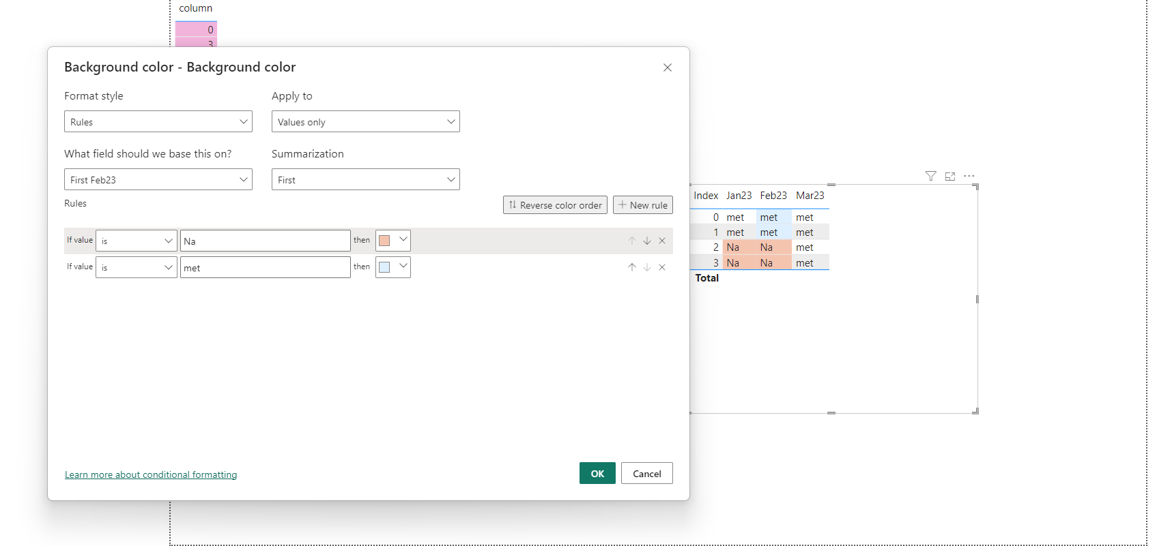1157x546 pixels.
Task: Pick the salmon color swatch for Na rule
Action: point(393,241)
